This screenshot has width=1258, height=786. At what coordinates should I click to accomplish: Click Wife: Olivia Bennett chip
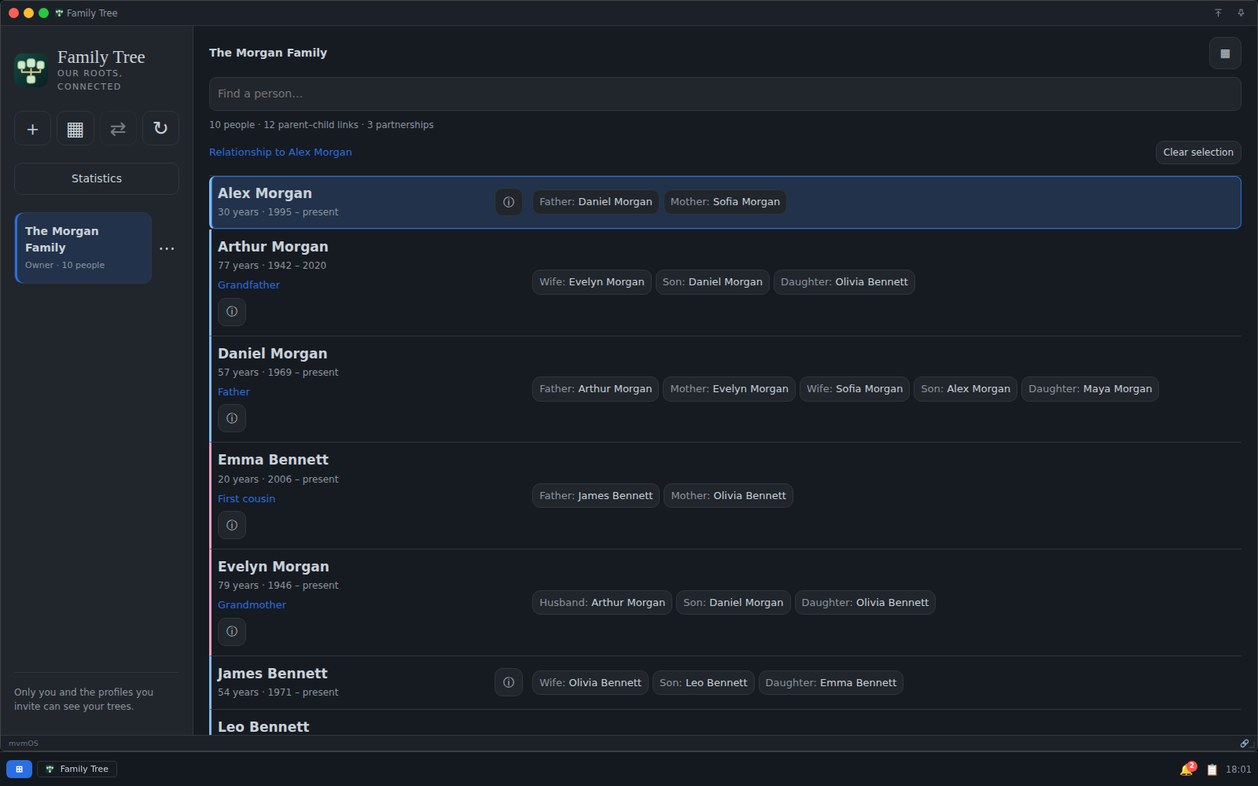[590, 683]
